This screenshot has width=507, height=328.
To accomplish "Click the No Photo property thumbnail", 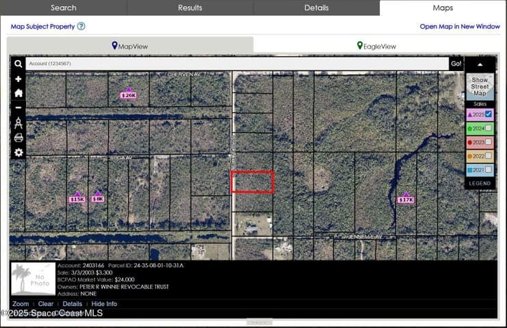I will (x=34, y=279).
